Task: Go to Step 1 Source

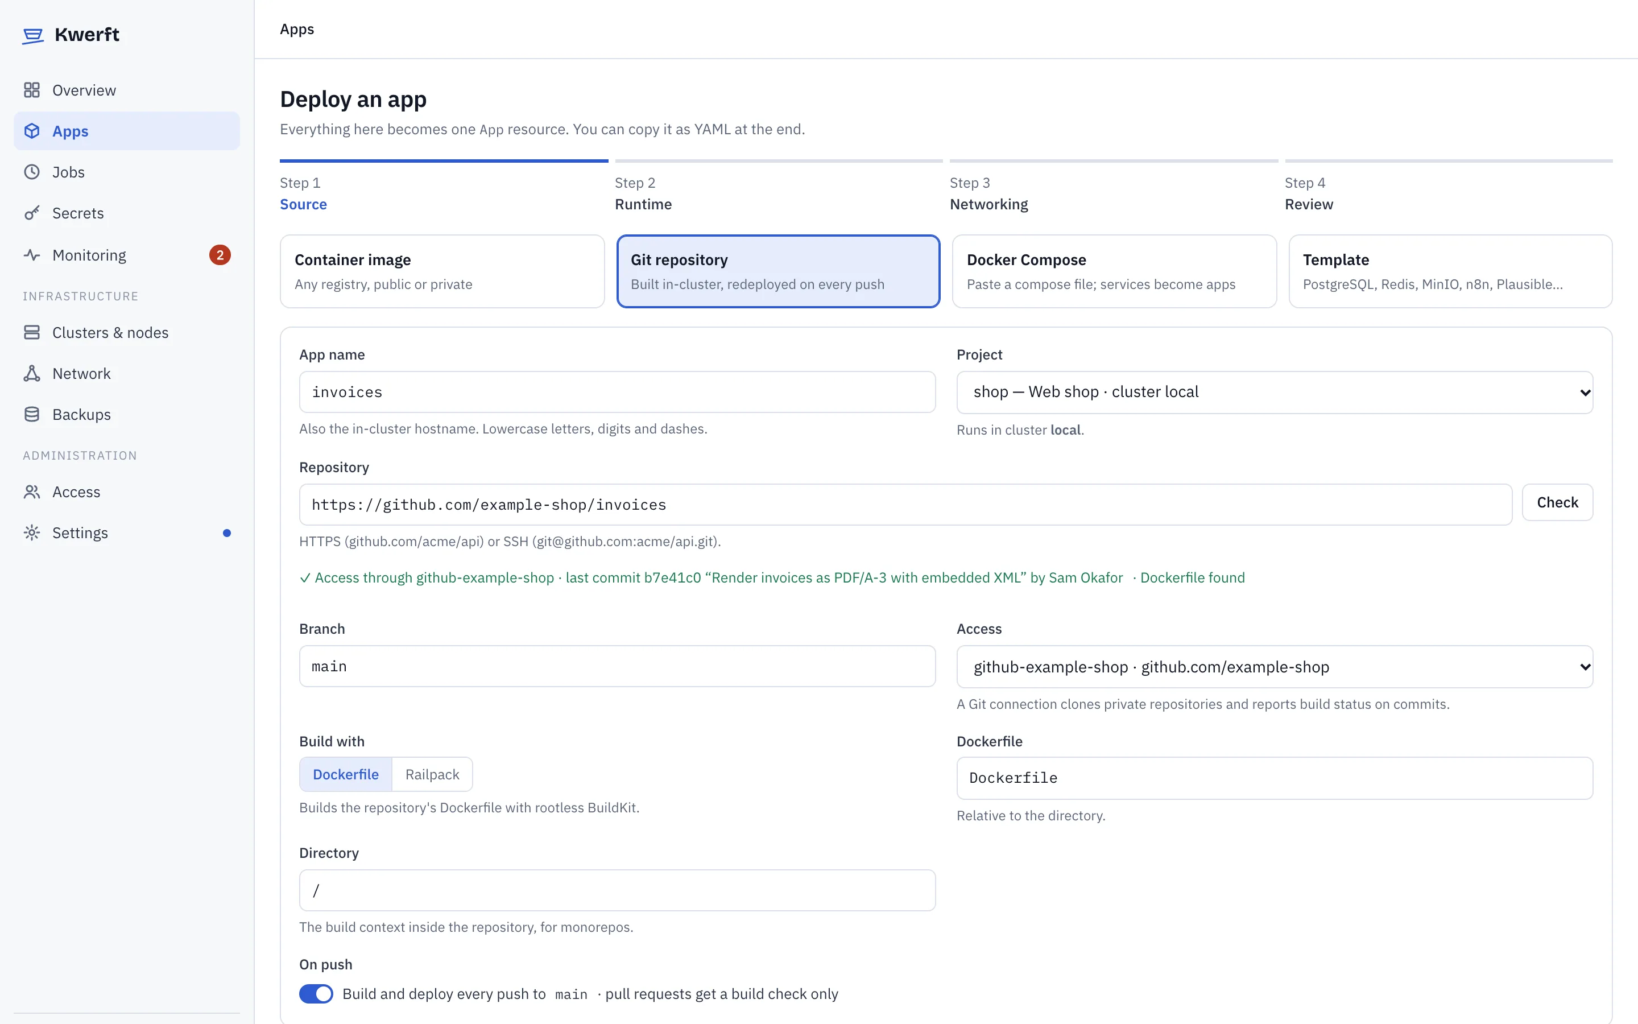Action: 444,186
